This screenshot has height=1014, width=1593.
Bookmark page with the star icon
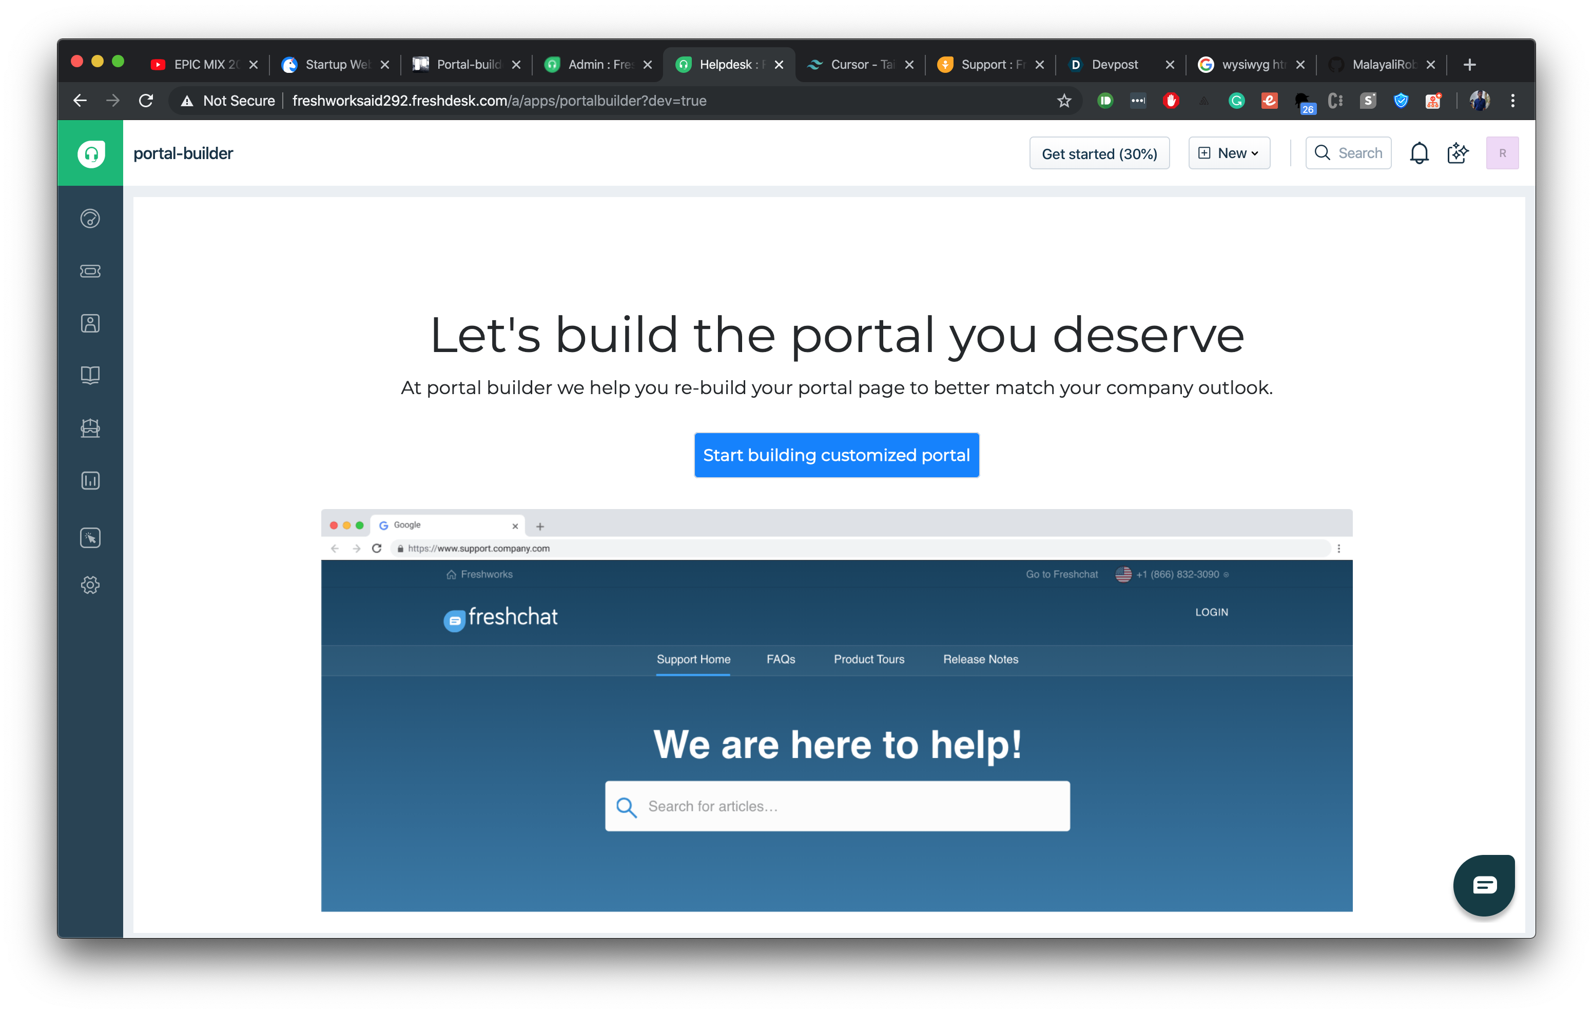1064,101
